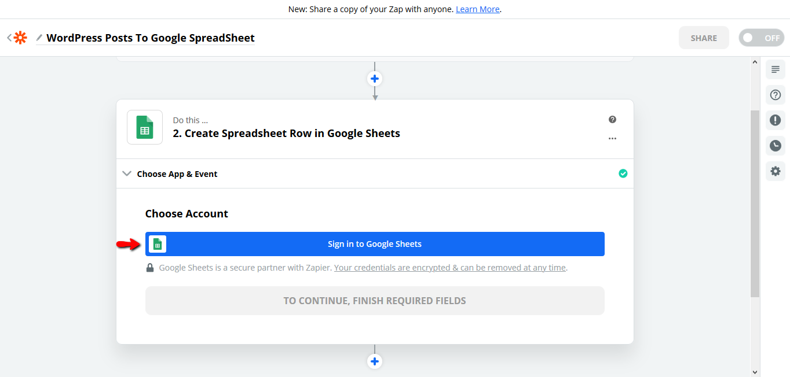790x377 pixels.
Task: Open the credentials are encrypted link
Action: (x=450, y=268)
